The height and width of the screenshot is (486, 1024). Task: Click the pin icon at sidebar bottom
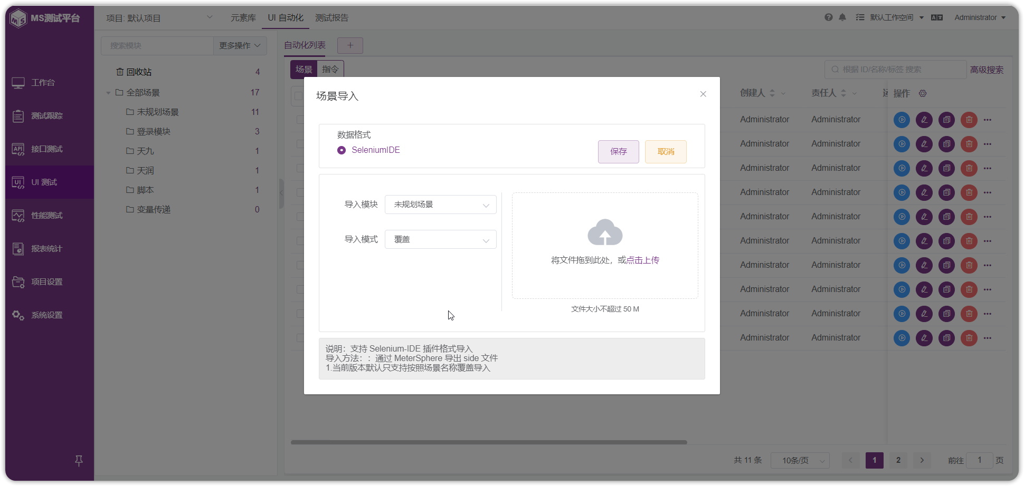(x=79, y=461)
